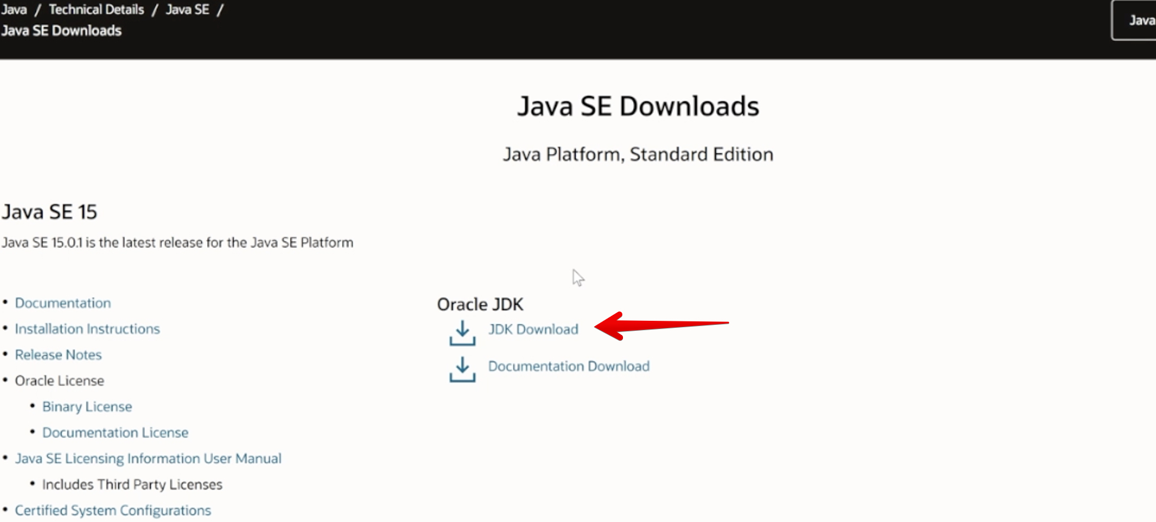Click Includes Third Party Licenses text
This screenshot has width=1156, height=522.
point(132,485)
